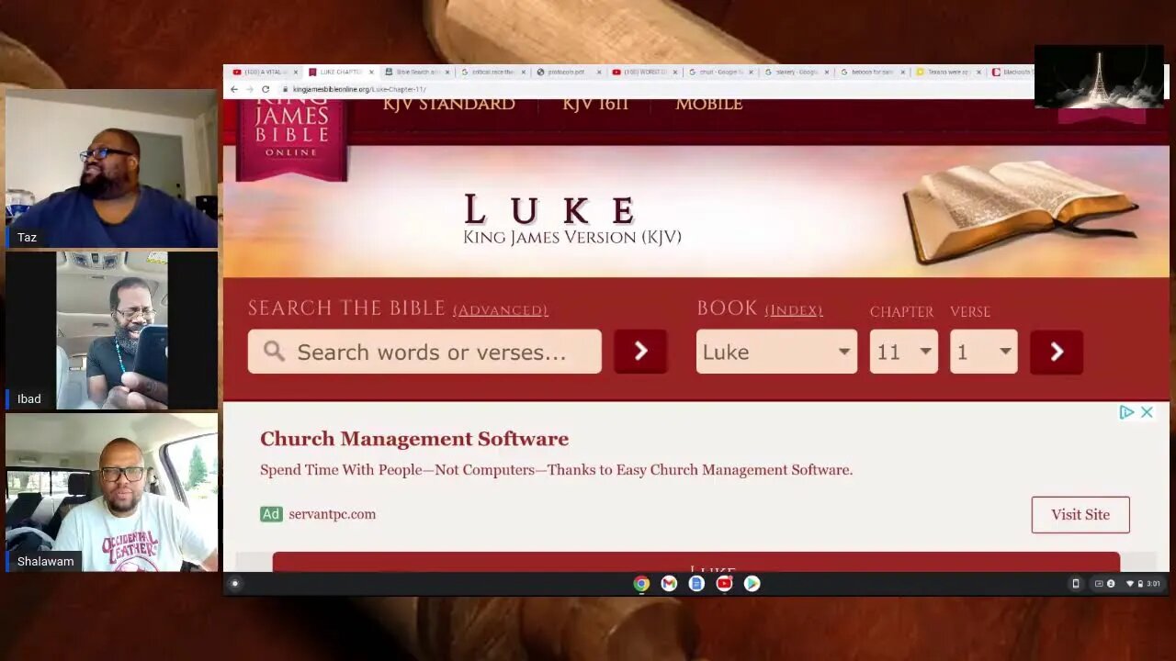Image resolution: width=1176 pixels, height=661 pixels.
Task: Click the ad description about church software
Action: point(556,470)
